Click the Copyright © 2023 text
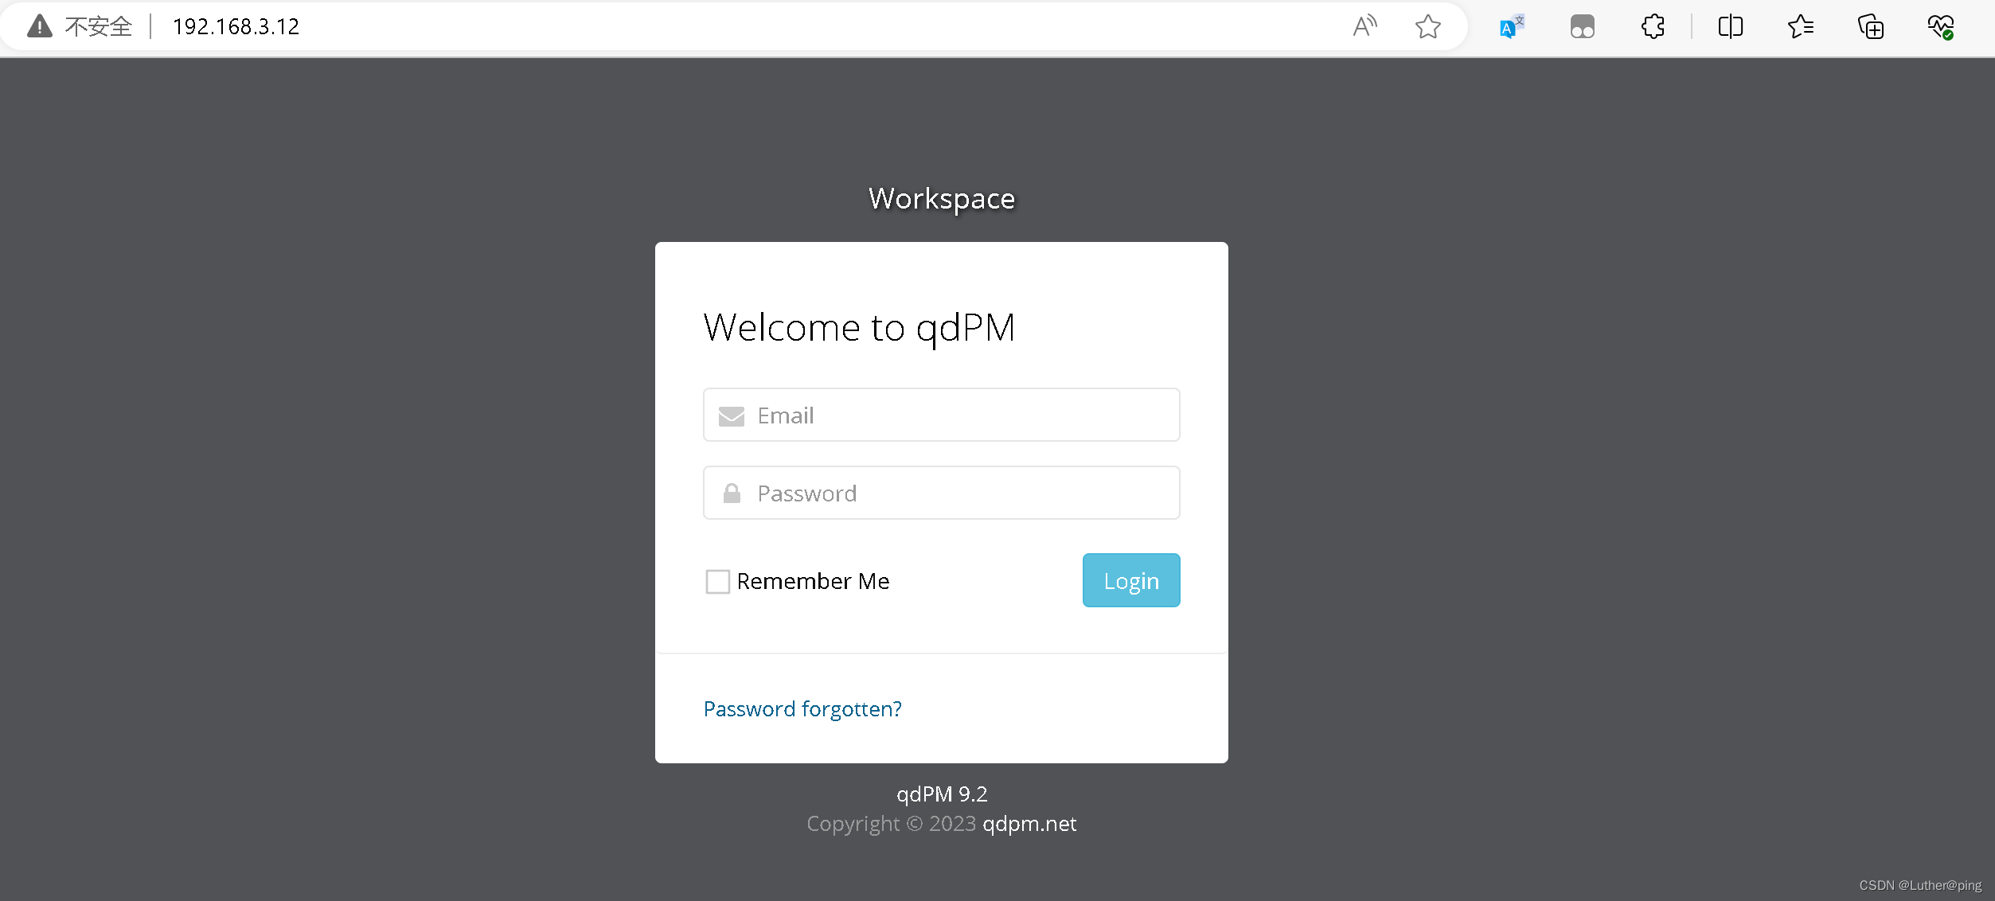The width and height of the screenshot is (1995, 901). coord(891,823)
